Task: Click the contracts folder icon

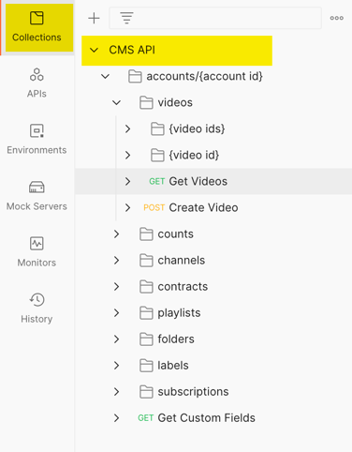Action: point(146,286)
